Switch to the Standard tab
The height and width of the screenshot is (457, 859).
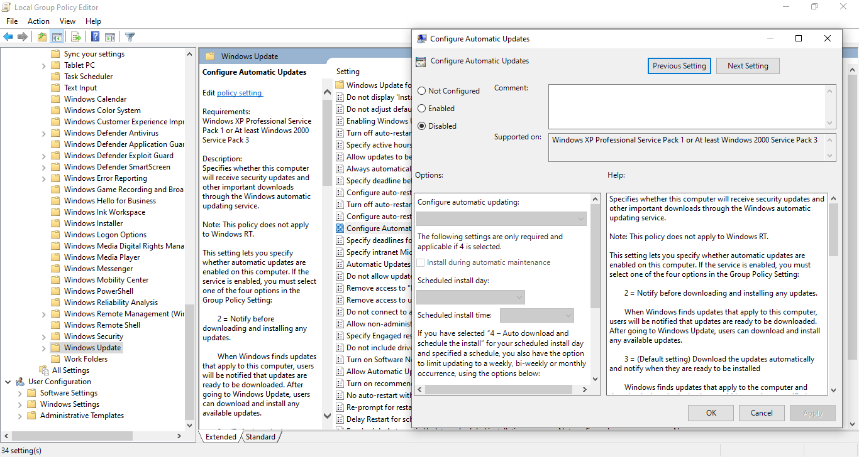pos(260,437)
